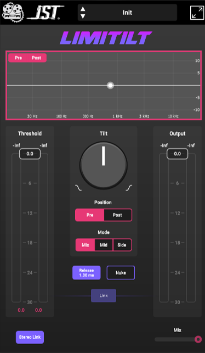This screenshot has width=205, height=353.
Task: Click the Output slider handle showing 0.0
Action: tap(178, 154)
